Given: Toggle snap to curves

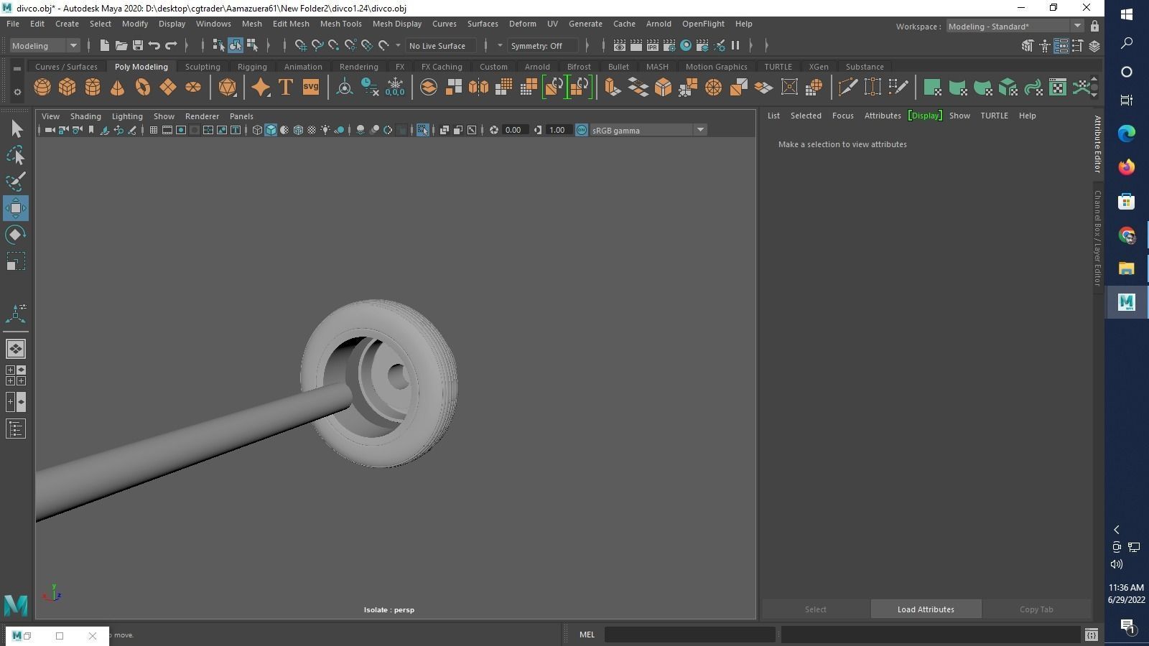Looking at the screenshot, I should pyautogui.click(x=317, y=45).
